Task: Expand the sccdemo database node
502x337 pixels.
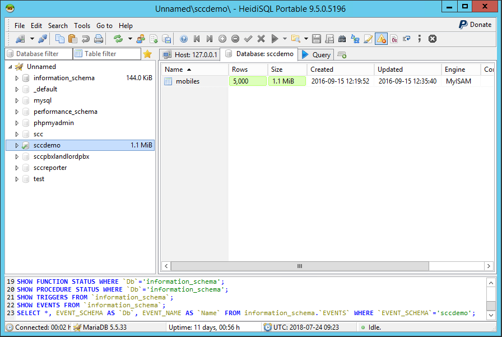Action: click(x=17, y=145)
